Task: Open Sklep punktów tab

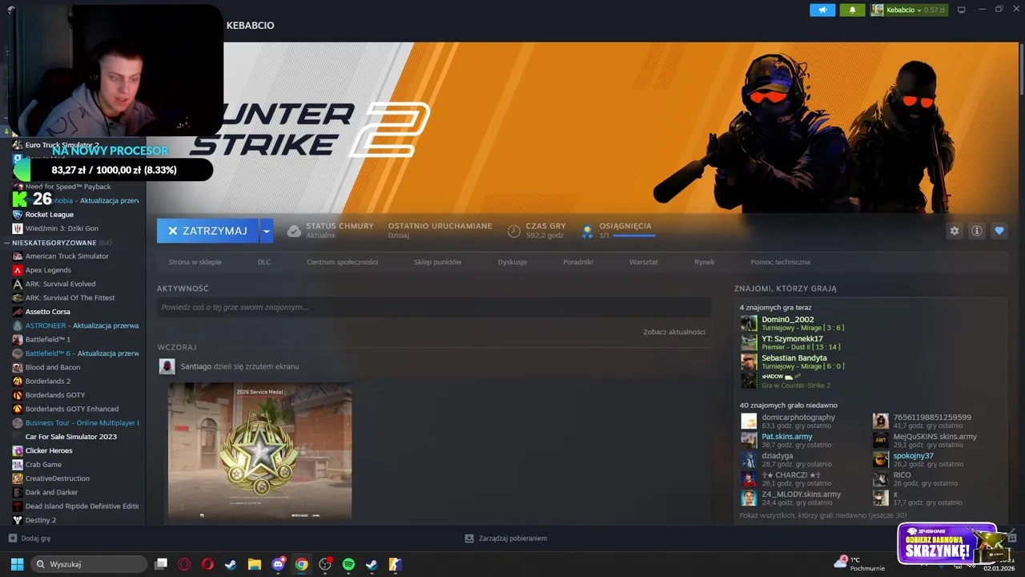Action: coord(438,262)
